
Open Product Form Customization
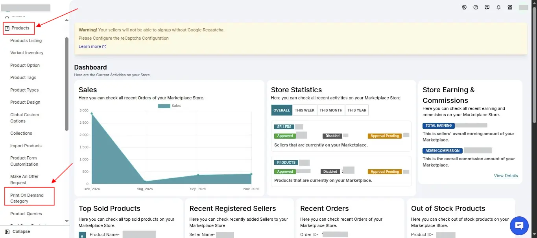pos(24,161)
